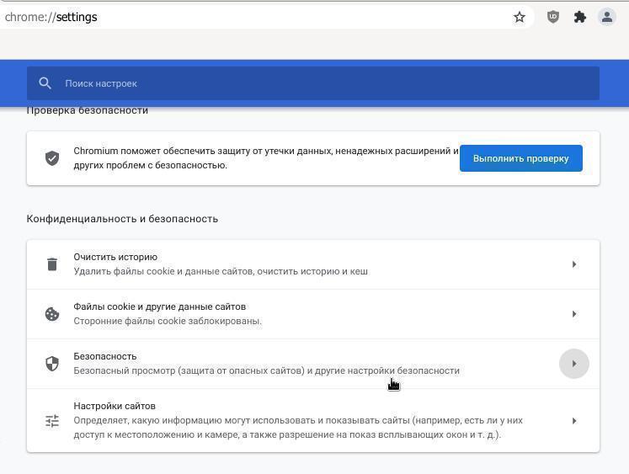
Task: Click the sliders icon for Настройки сайтов
Action: (52, 421)
